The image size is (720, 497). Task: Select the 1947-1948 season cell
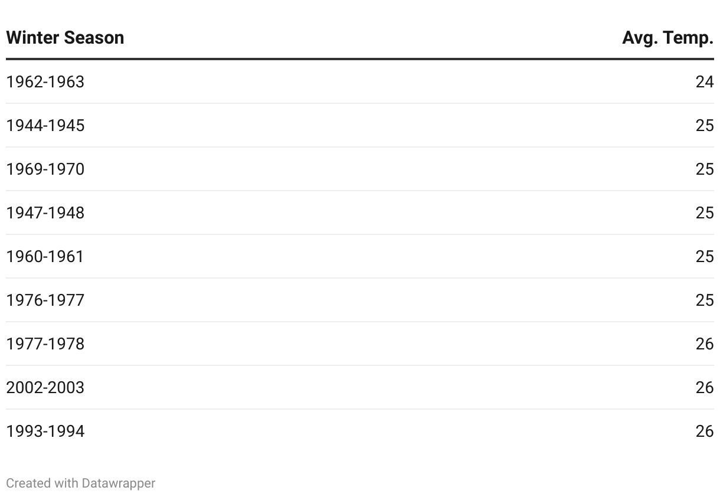pos(45,212)
